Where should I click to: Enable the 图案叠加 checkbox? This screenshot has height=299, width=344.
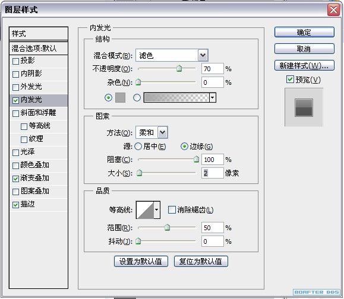click(16, 192)
